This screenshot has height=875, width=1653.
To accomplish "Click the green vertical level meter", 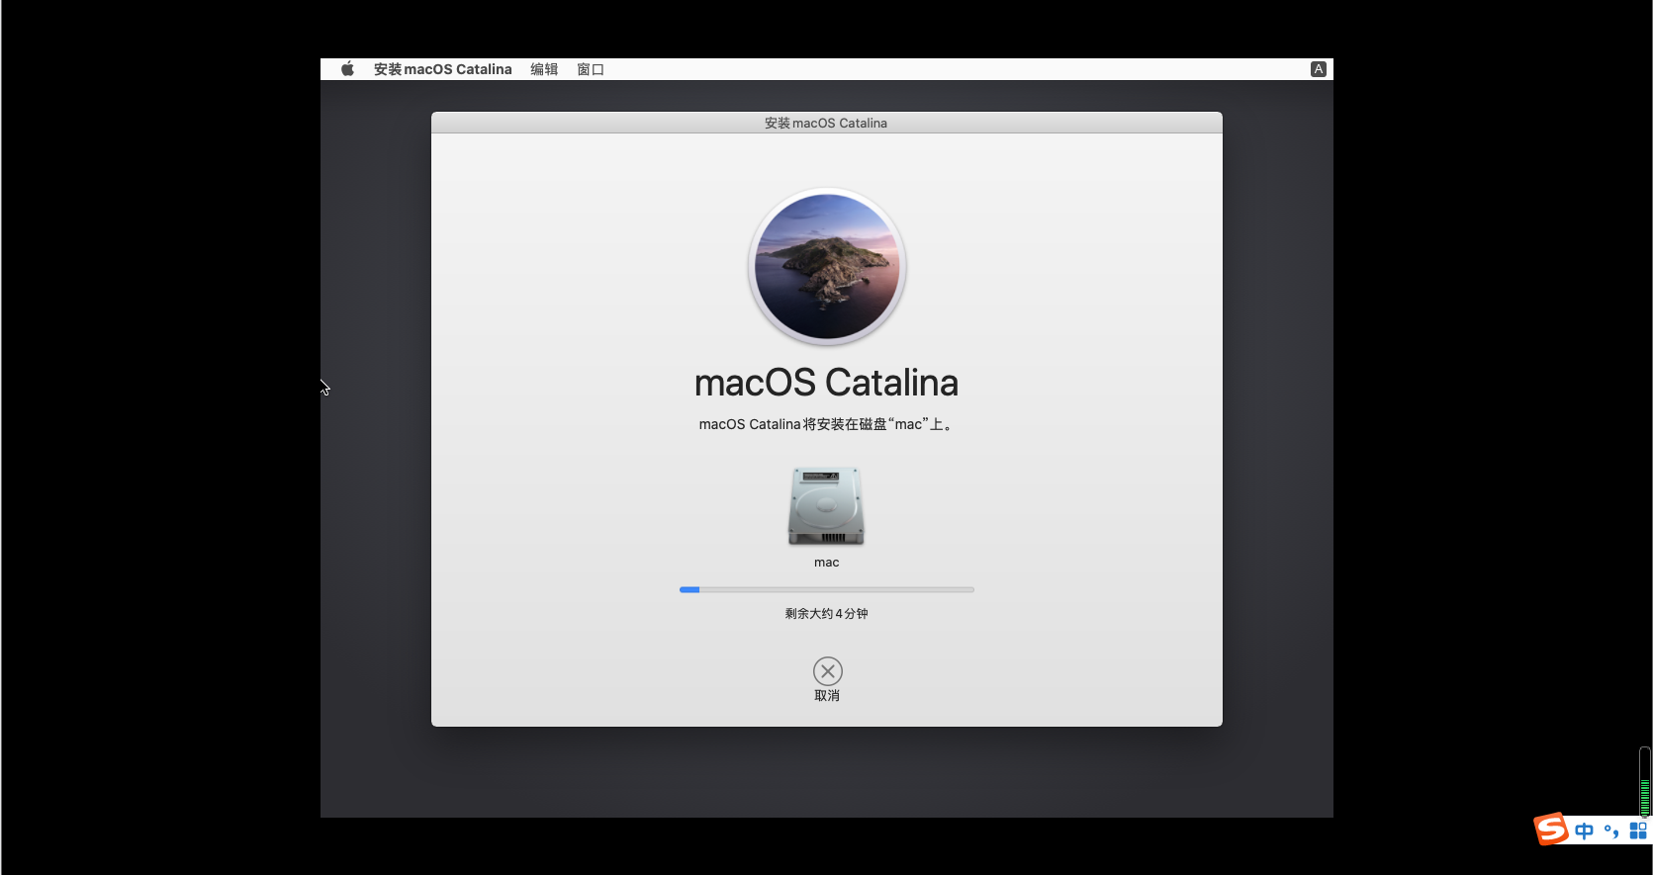I will (x=1645, y=781).
